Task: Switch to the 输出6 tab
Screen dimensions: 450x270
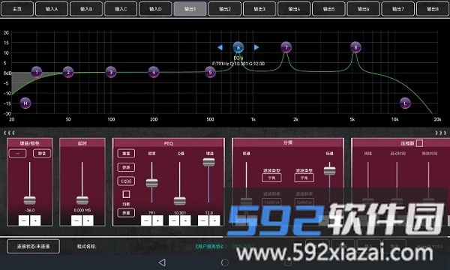Action: 363,9
